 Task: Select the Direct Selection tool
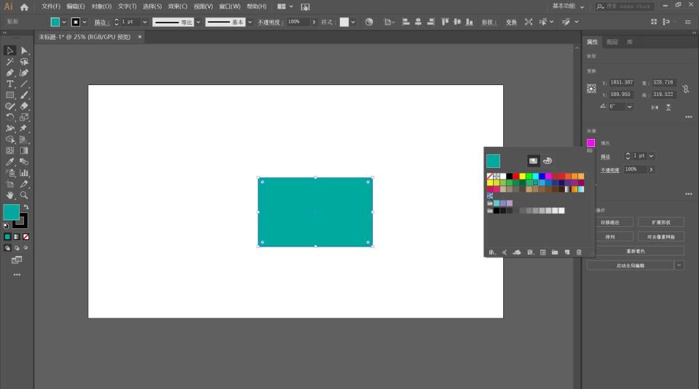coord(24,50)
